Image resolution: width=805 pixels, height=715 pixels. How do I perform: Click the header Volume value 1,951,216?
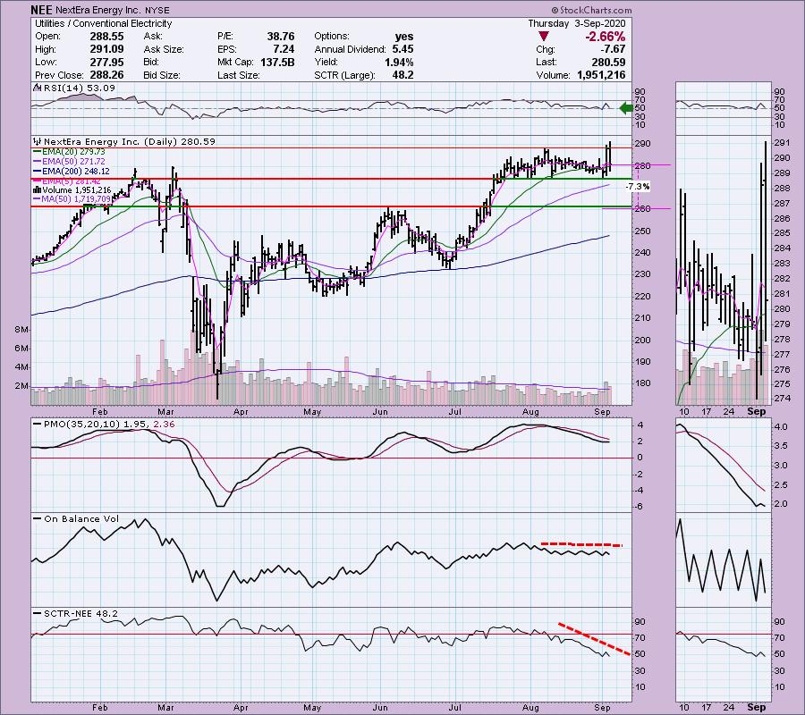[601, 75]
